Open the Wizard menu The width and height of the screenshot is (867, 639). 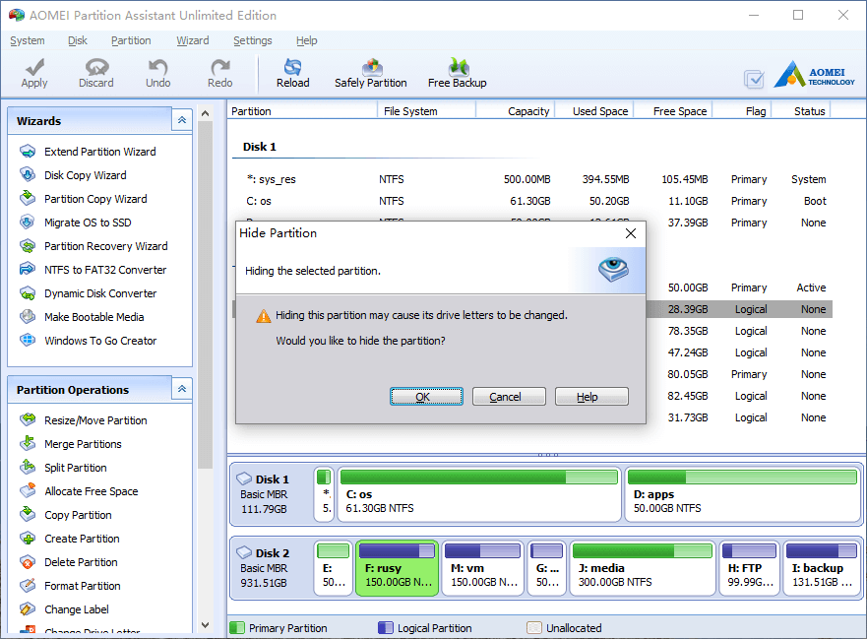coord(193,40)
